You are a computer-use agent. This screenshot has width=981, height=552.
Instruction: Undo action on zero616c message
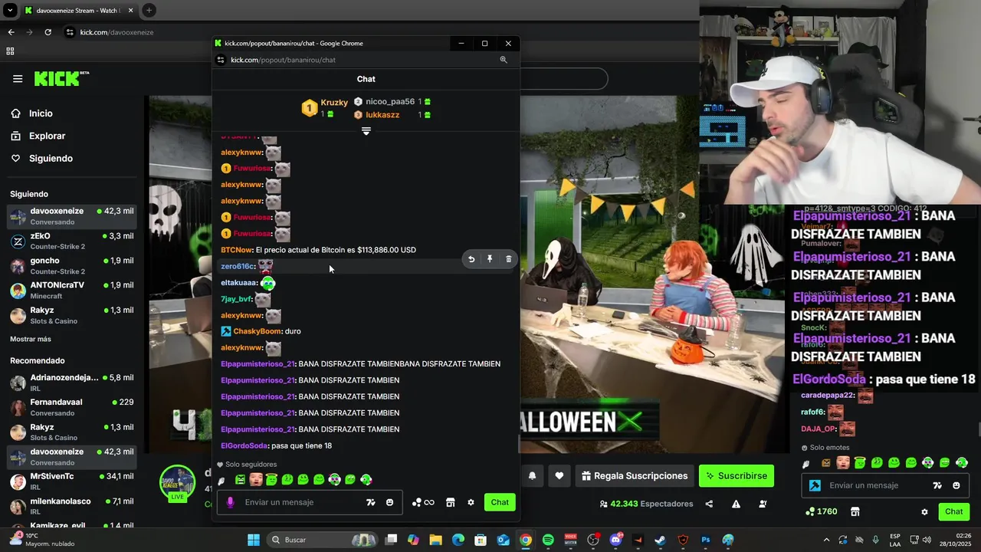coord(471,259)
